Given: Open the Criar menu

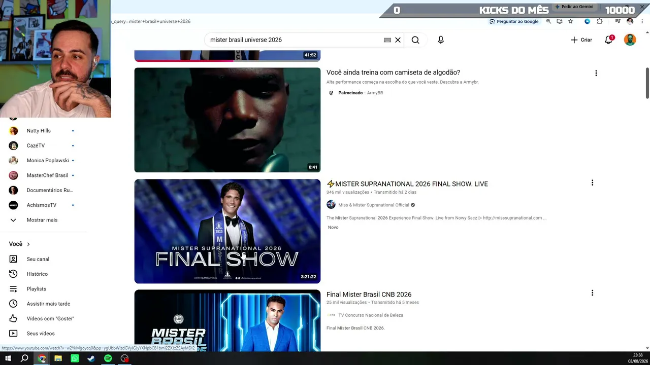Looking at the screenshot, I should point(581,40).
